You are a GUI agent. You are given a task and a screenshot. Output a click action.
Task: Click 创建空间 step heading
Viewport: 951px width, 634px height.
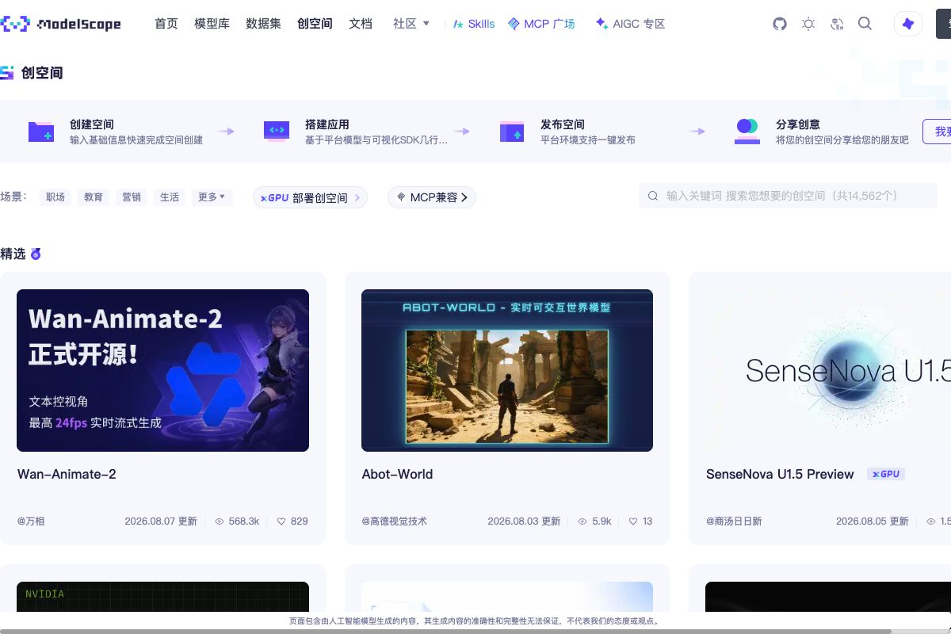[92, 124]
